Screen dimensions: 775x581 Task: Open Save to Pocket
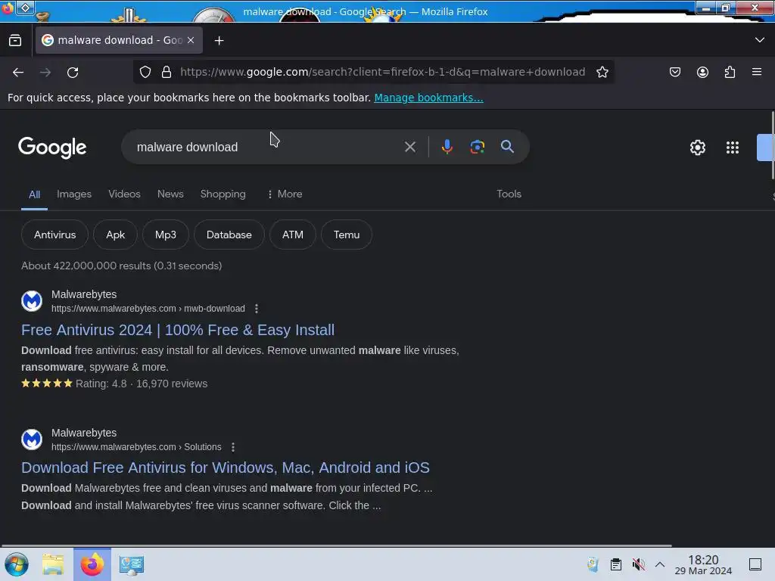(674, 72)
